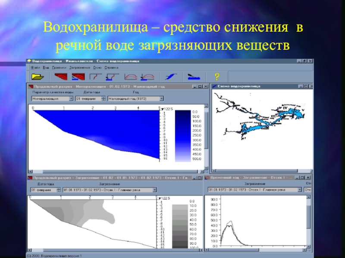This screenshot has width=345, height=258.
Task: Open the blue reservoir scheme toolbar icon
Action: point(171,77)
